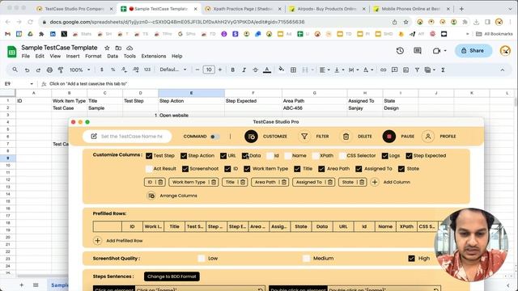Open the horizontal align dropdown

325,70
